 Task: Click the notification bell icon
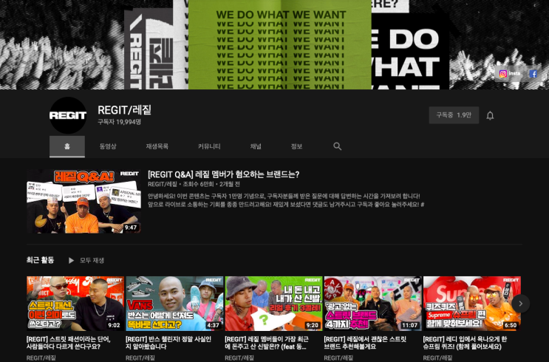[490, 115]
